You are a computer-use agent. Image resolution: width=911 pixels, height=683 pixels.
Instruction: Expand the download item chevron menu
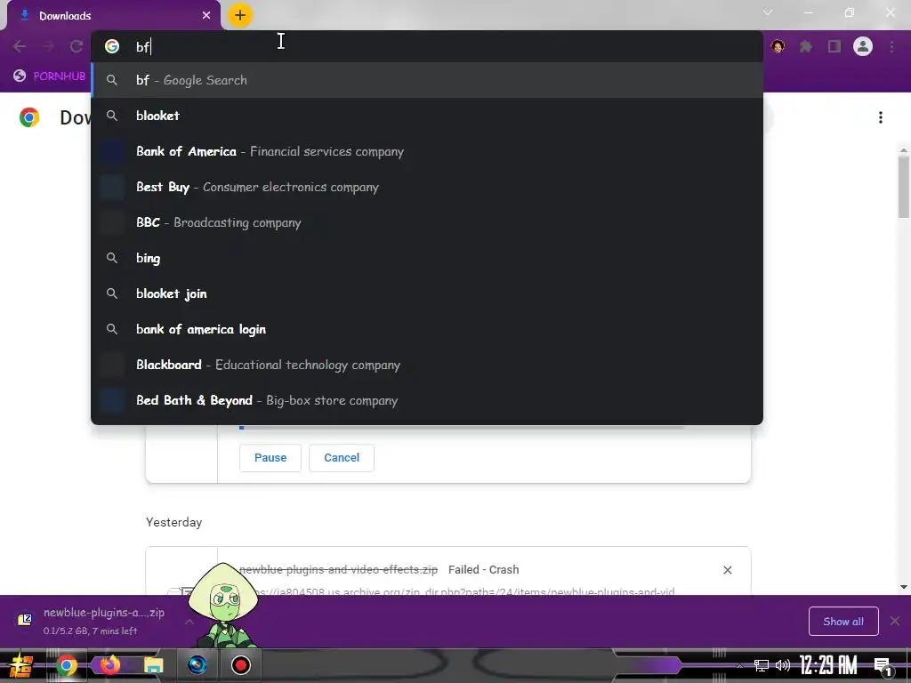coord(189,622)
